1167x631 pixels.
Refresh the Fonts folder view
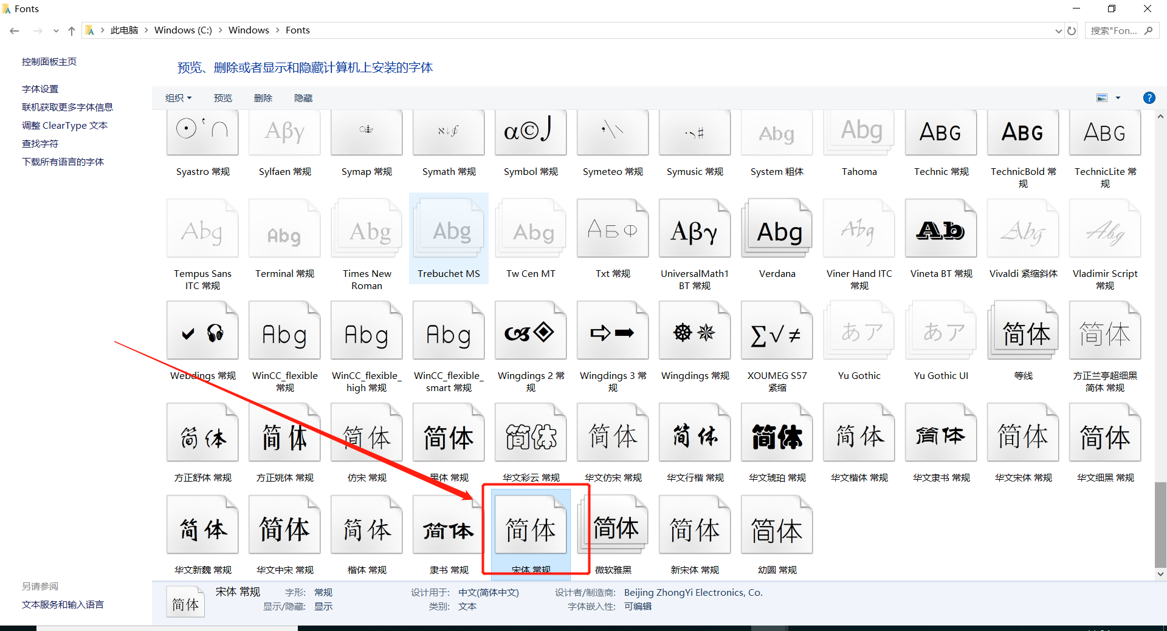point(1072,30)
